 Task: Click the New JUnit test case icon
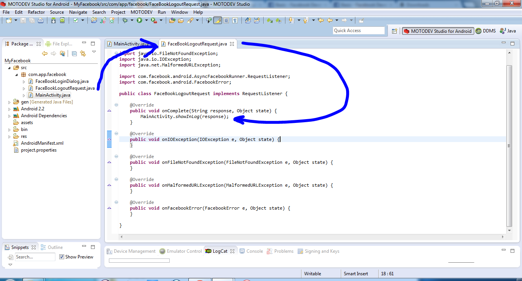click(103, 20)
